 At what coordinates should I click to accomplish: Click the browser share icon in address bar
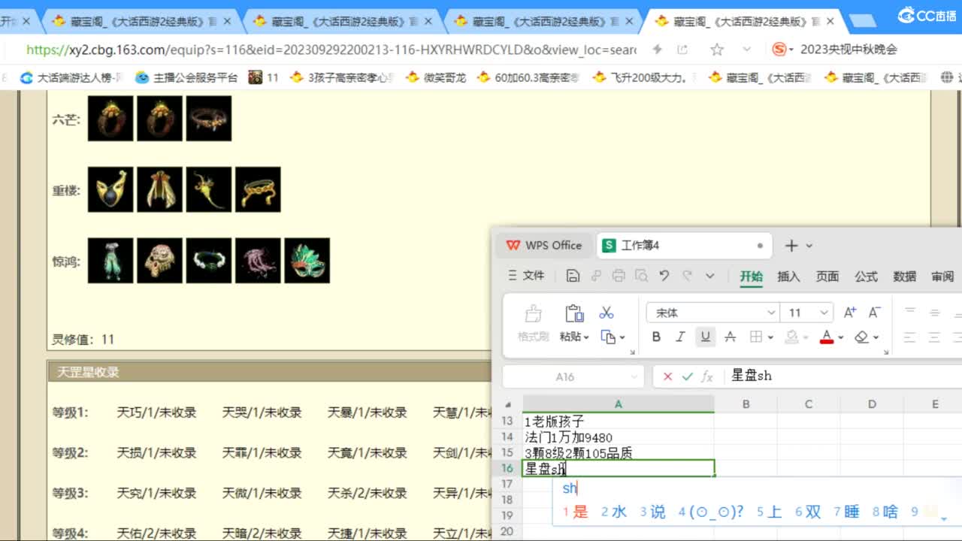[682, 50]
